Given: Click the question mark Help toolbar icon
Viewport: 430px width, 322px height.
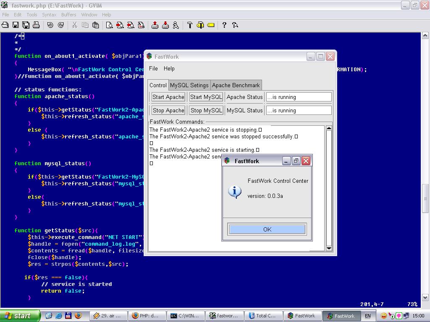Looking at the screenshot, I should point(224,25).
